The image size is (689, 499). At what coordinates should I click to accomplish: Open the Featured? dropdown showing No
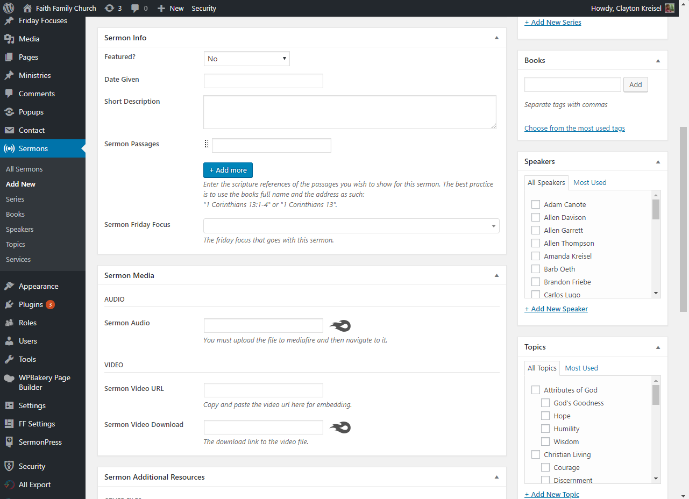[247, 59]
